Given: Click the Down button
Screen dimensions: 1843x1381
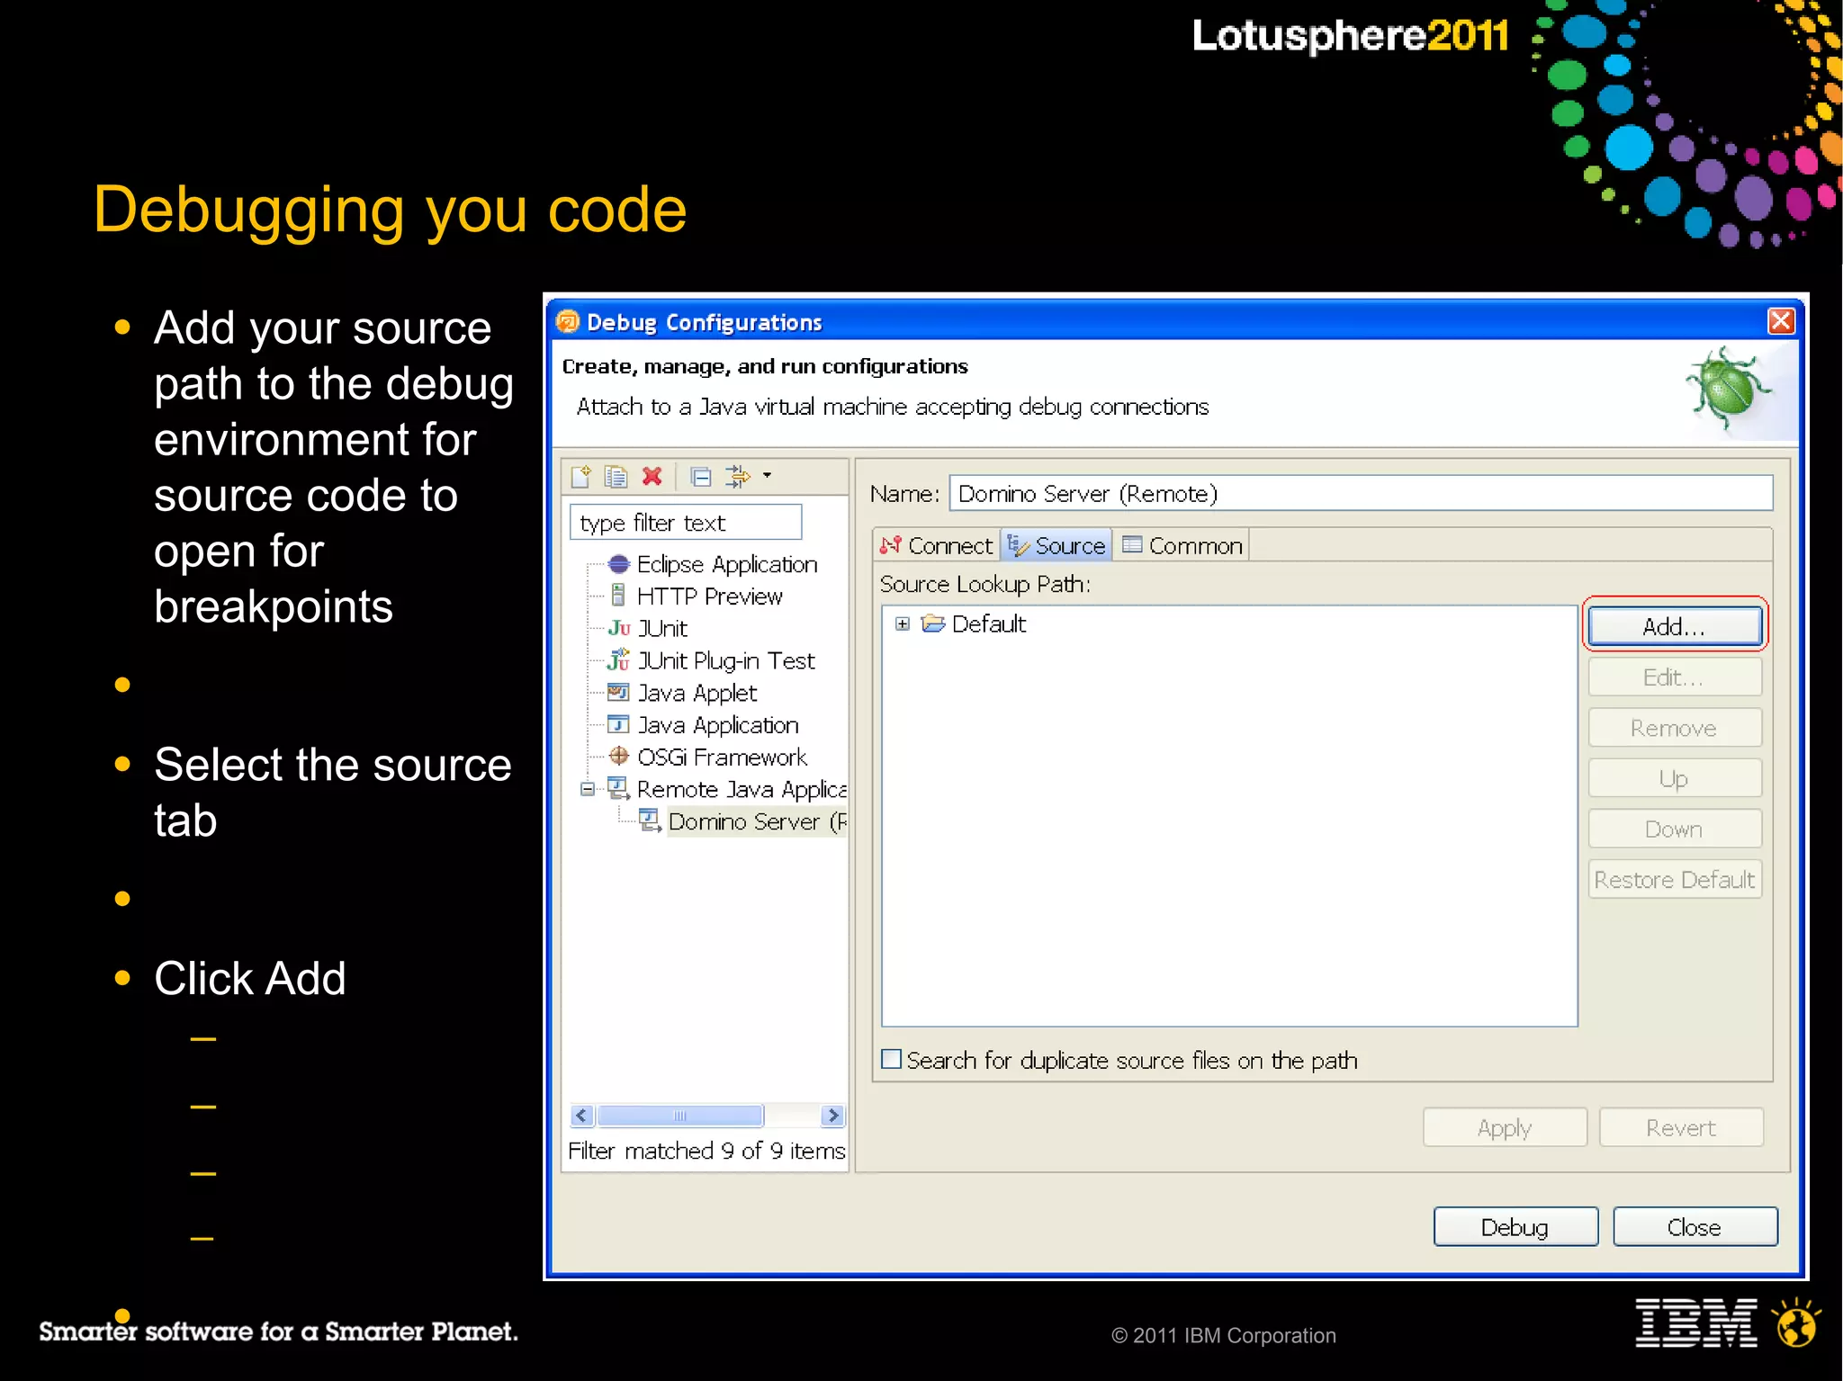Looking at the screenshot, I should 1675,828.
